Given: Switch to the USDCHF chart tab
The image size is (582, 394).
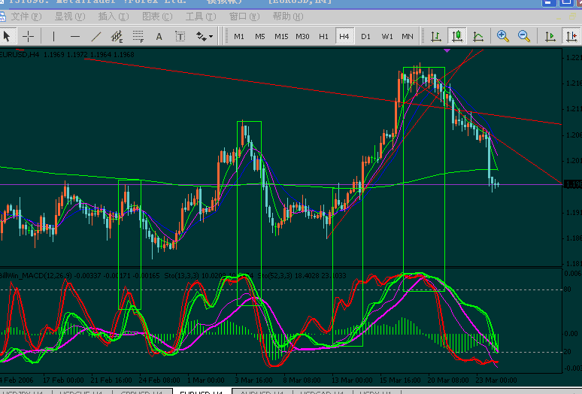Looking at the screenshot, I should click(81, 392).
